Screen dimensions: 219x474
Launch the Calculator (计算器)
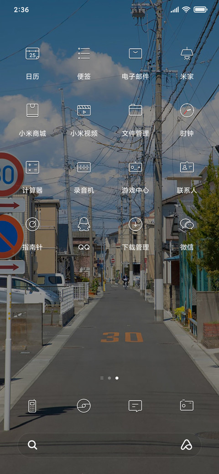point(32,167)
